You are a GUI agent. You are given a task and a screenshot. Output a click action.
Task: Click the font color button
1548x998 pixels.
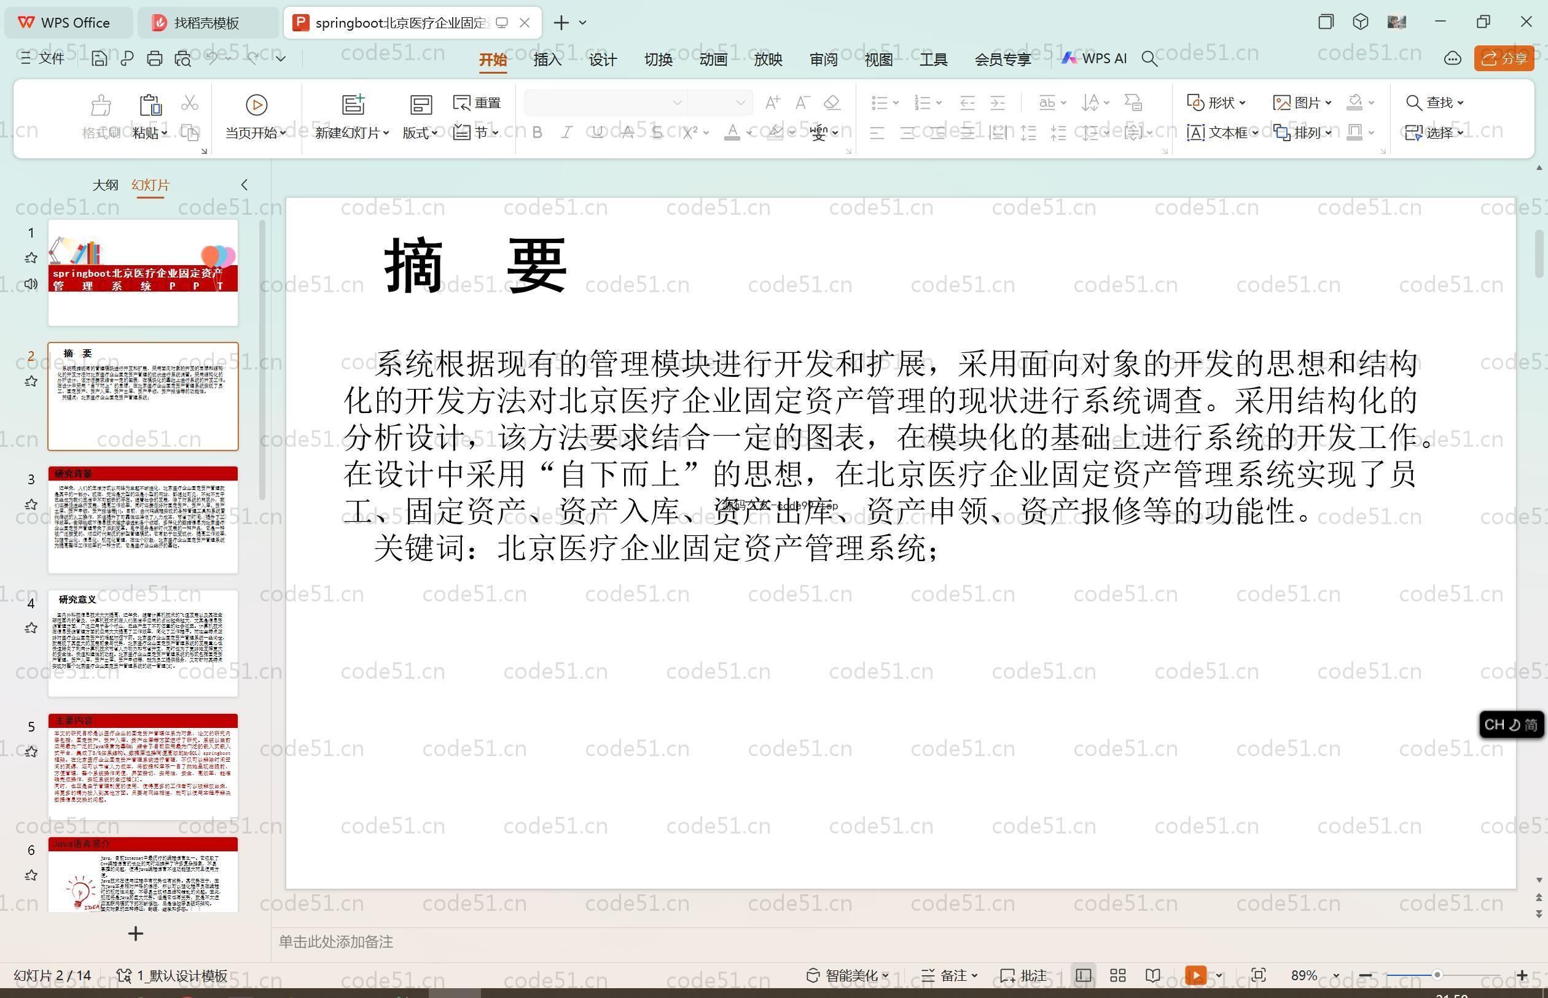(x=732, y=132)
